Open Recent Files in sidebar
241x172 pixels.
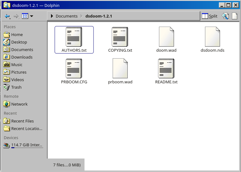24,121
